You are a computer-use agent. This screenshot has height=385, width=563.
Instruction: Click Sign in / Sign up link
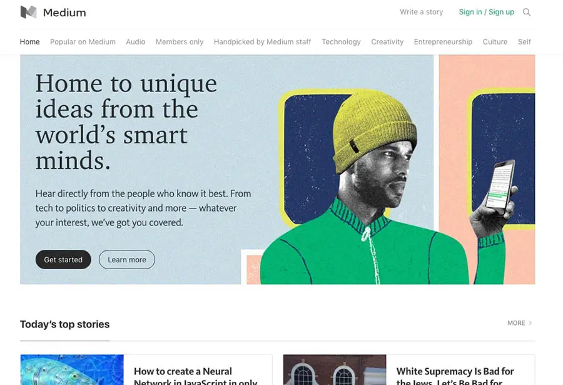tap(487, 13)
